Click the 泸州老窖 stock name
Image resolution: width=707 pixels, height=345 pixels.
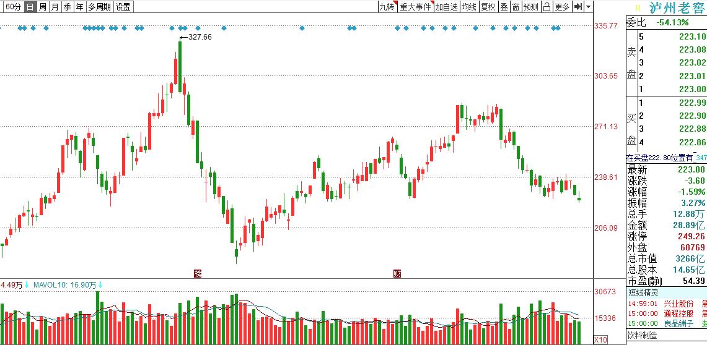tap(678, 8)
